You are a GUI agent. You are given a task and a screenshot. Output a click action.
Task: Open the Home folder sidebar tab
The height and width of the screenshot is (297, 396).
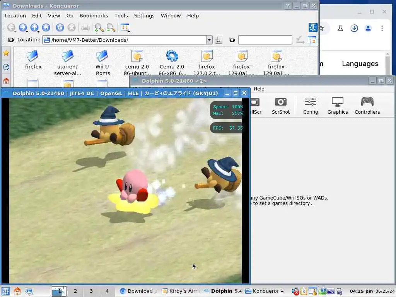[6, 81]
